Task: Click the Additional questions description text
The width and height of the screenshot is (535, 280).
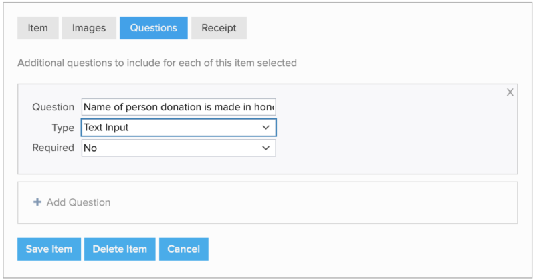Action: pos(157,63)
